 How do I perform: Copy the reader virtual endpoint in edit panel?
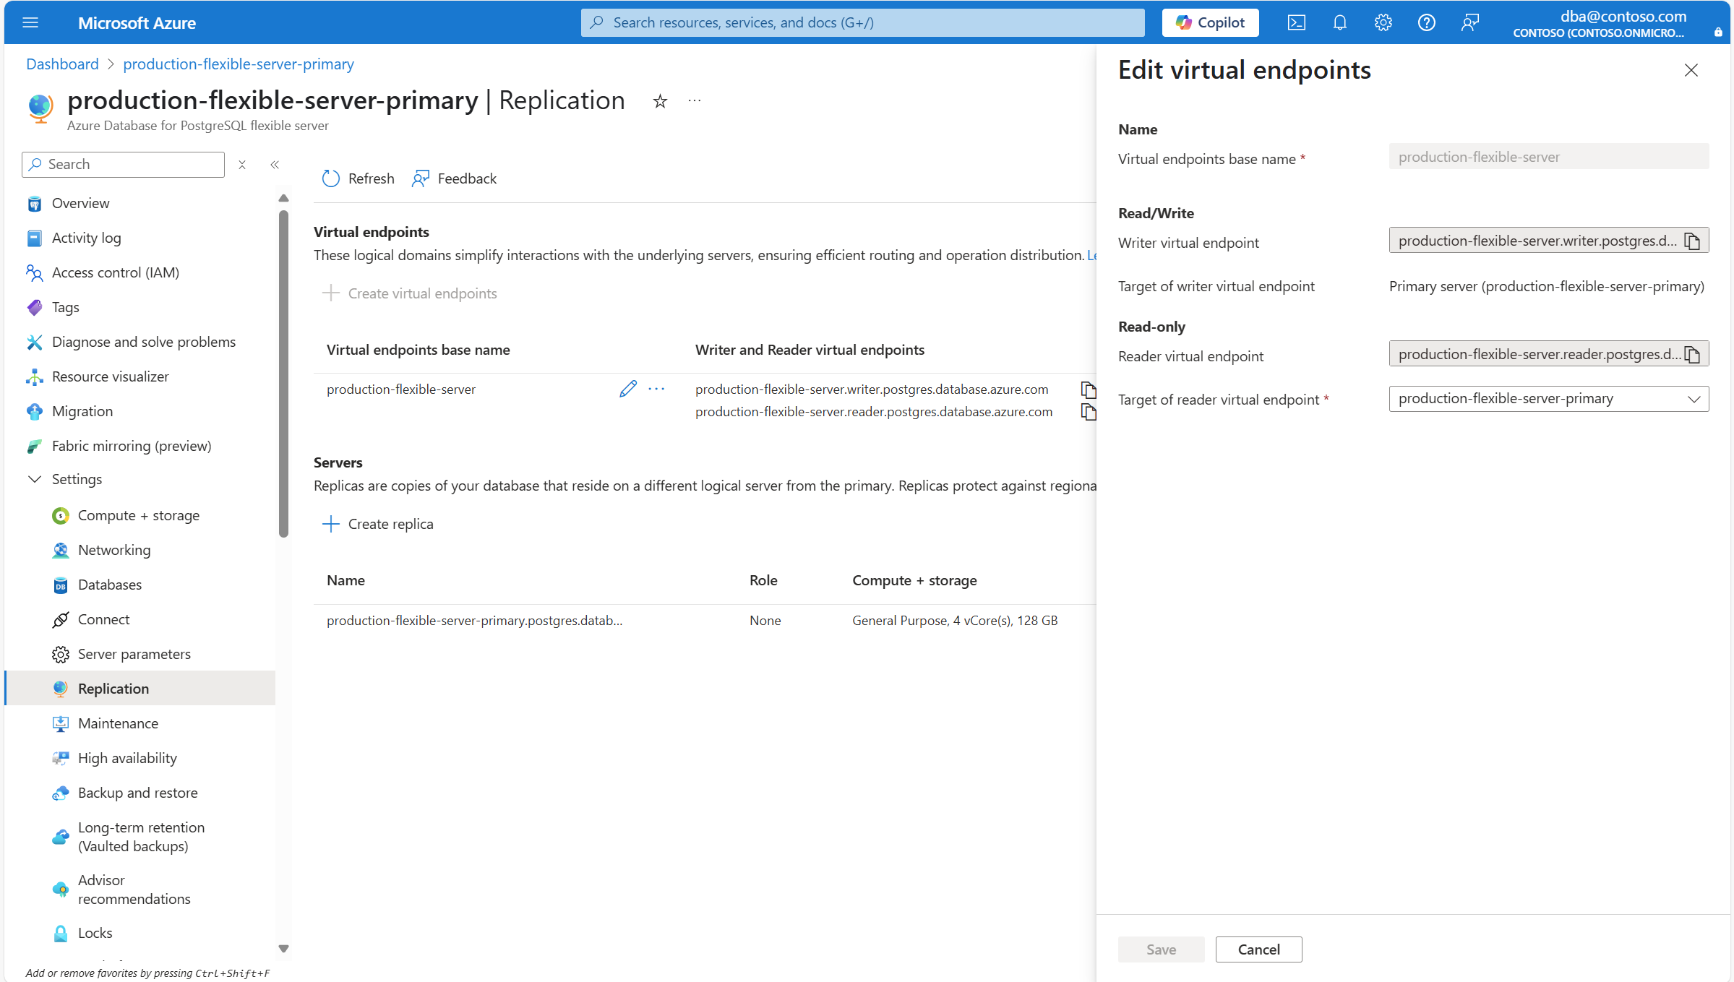click(1692, 354)
